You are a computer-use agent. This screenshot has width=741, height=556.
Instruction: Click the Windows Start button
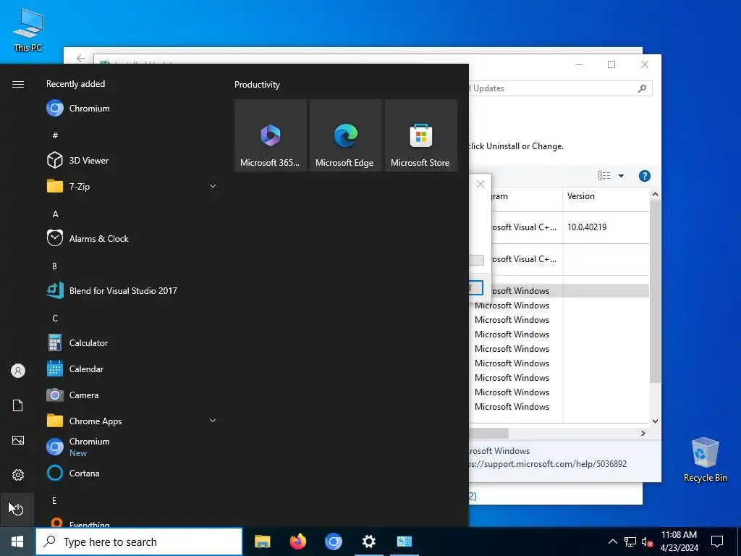point(17,542)
